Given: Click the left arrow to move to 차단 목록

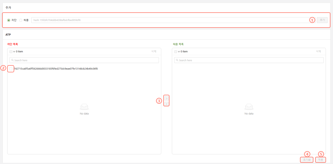Looking at the screenshot, I should point(166,104).
